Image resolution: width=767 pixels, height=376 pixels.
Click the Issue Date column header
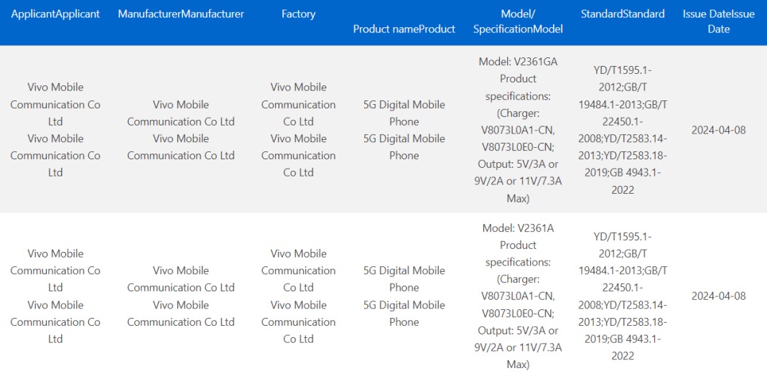tap(719, 22)
